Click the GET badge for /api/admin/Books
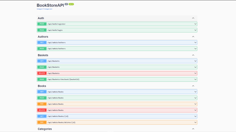236x132 pixels. point(42,92)
